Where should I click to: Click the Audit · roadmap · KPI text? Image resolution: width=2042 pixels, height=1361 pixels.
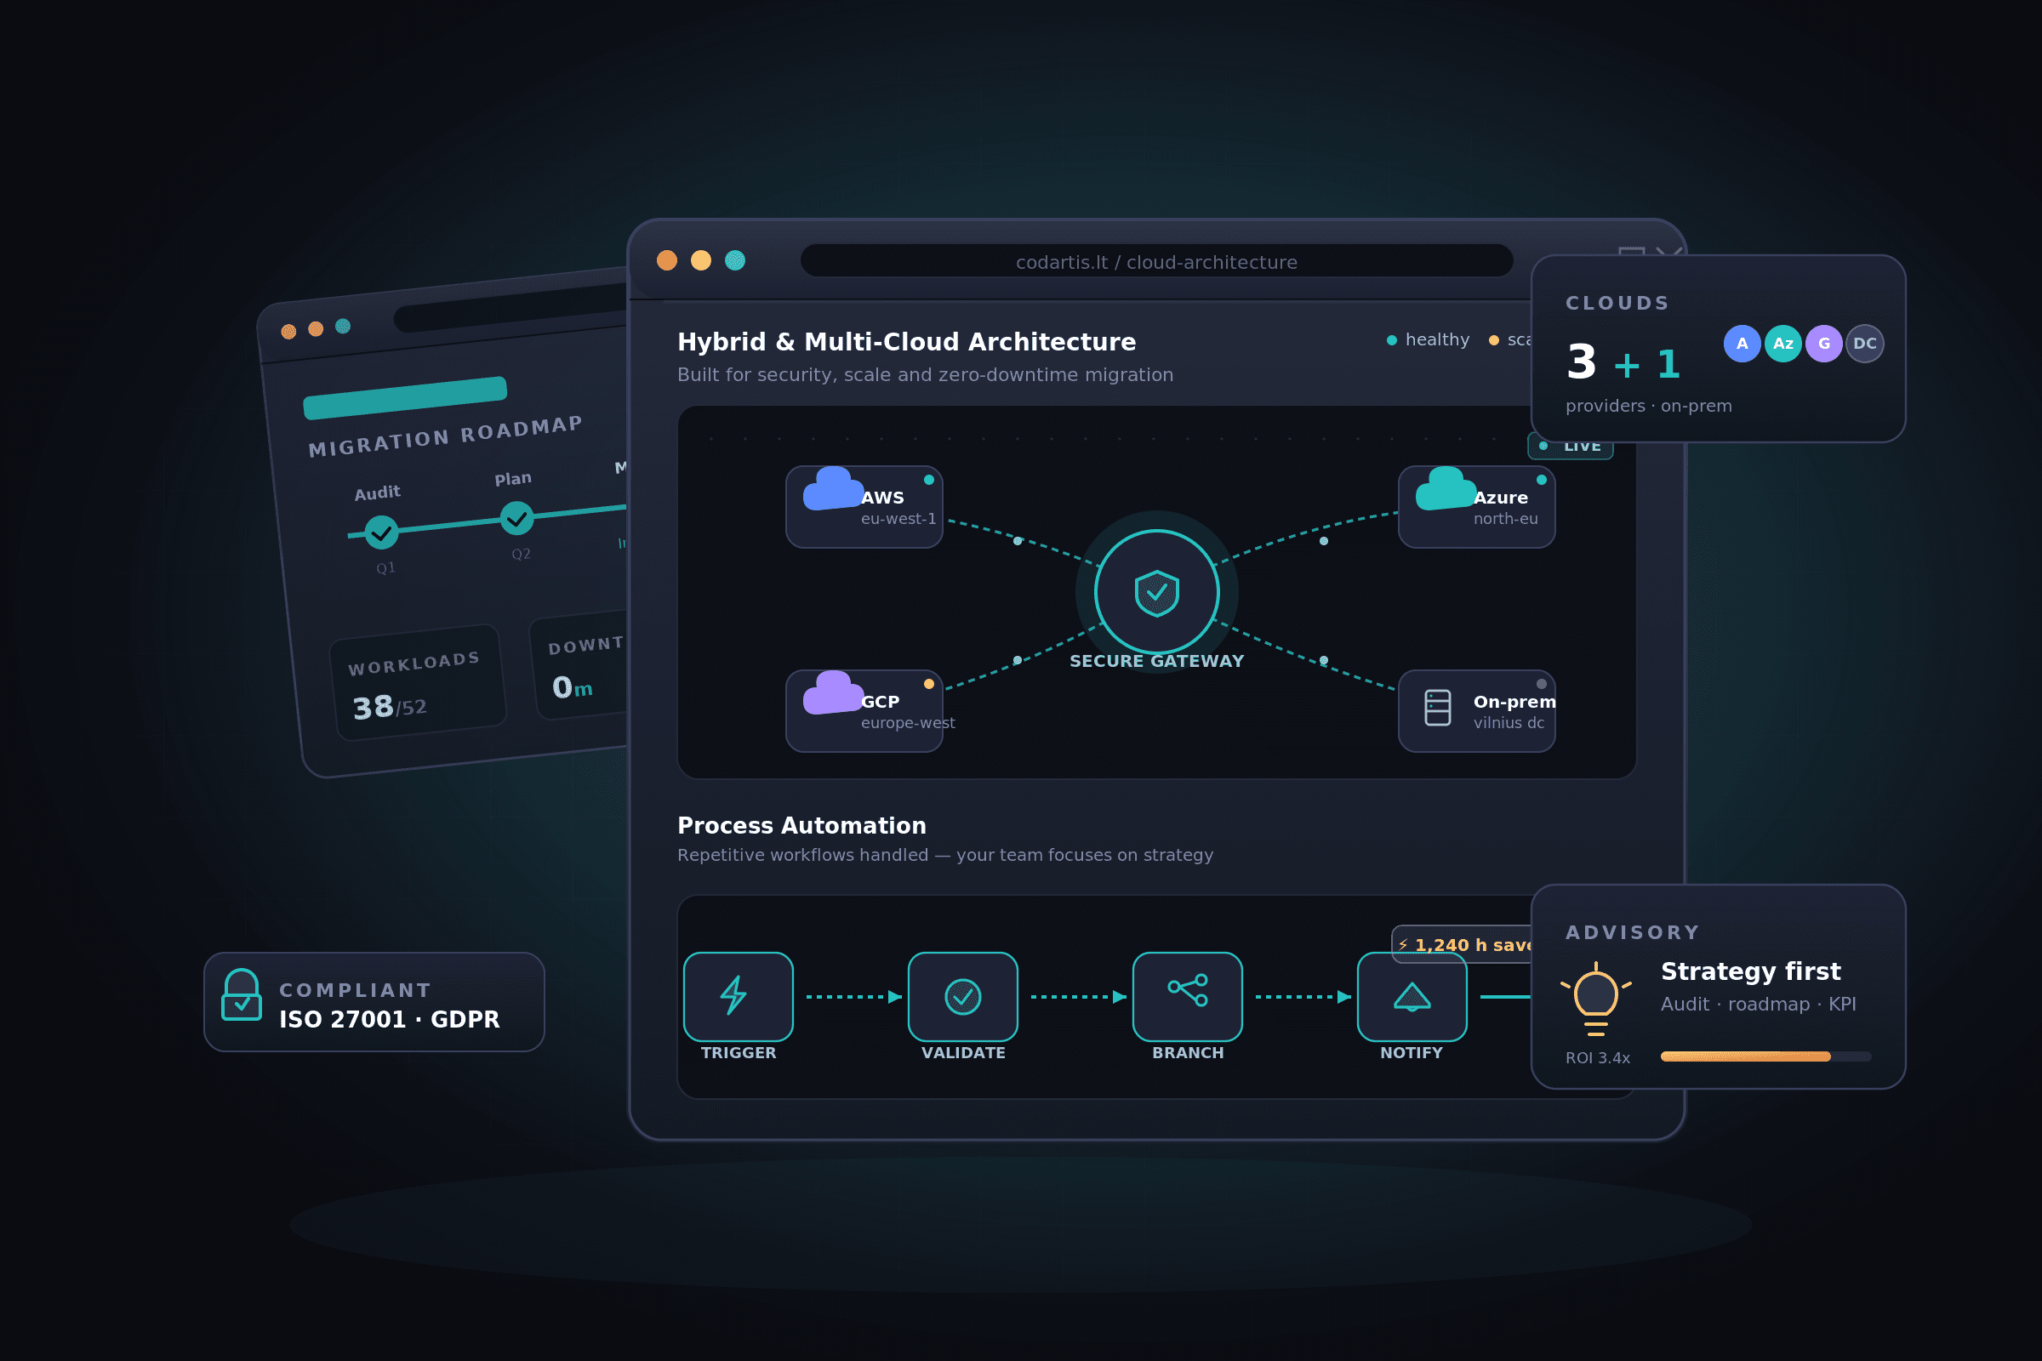(1758, 1005)
